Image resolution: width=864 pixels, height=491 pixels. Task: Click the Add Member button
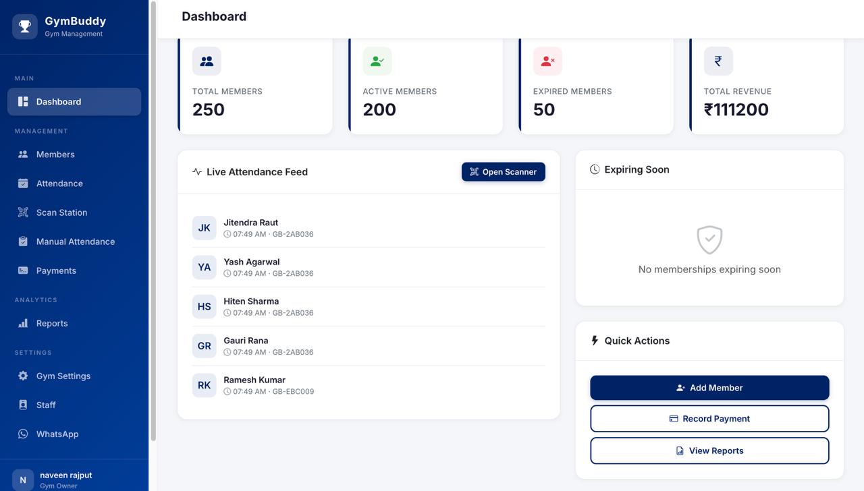pos(709,388)
